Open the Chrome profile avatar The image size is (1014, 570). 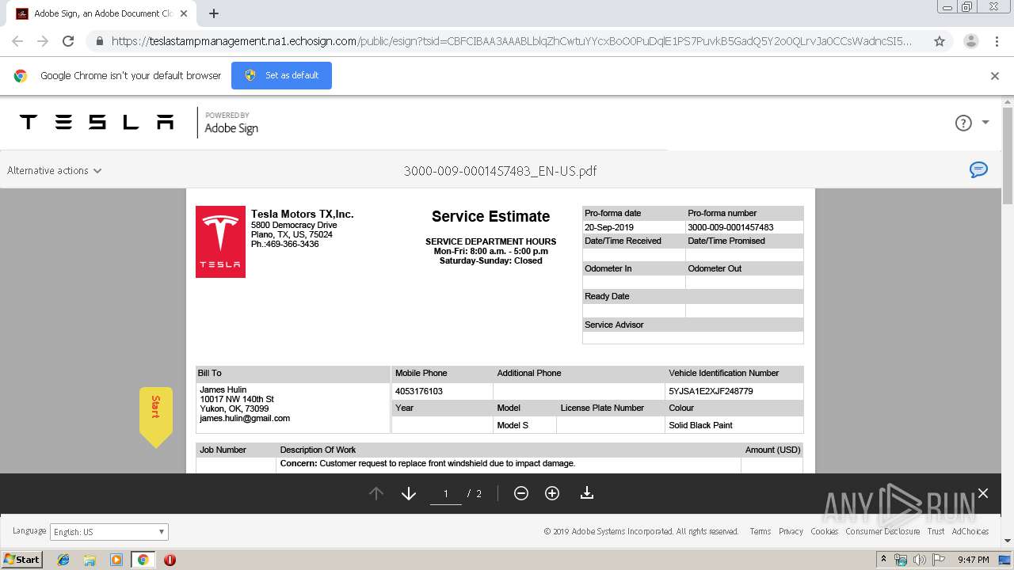[970, 41]
